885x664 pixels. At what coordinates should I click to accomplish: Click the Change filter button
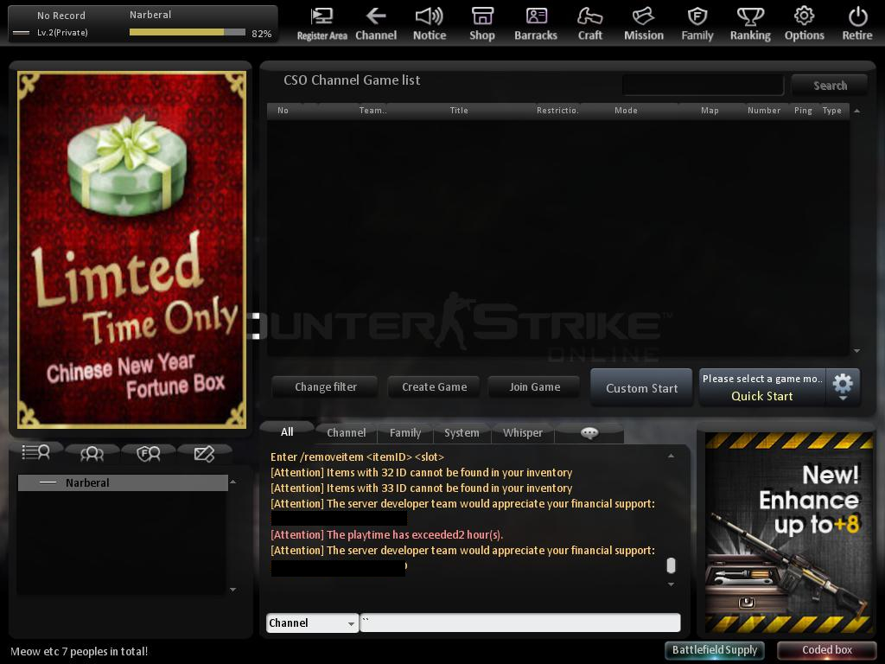(x=326, y=387)
